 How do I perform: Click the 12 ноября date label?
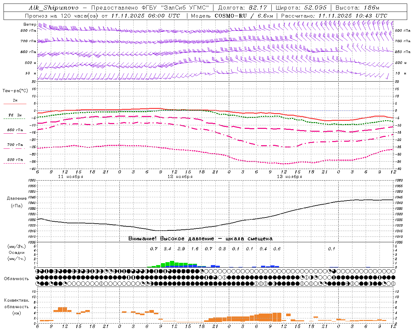(180, 177)
